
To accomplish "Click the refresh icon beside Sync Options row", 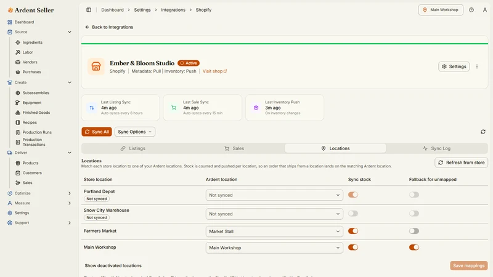I will 483,132.
